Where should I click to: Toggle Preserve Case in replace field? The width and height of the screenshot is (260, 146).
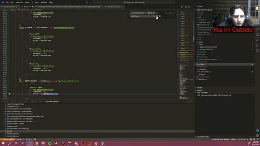pyautogui.click(x=154, y=16)
